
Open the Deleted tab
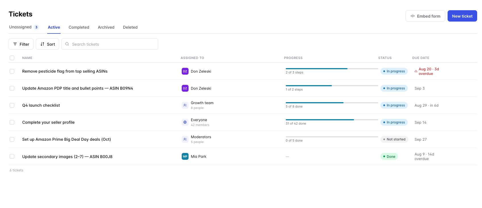[130, 27]
